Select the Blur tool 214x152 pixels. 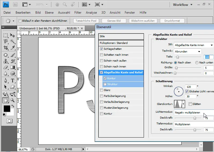[x=6, y=74]
